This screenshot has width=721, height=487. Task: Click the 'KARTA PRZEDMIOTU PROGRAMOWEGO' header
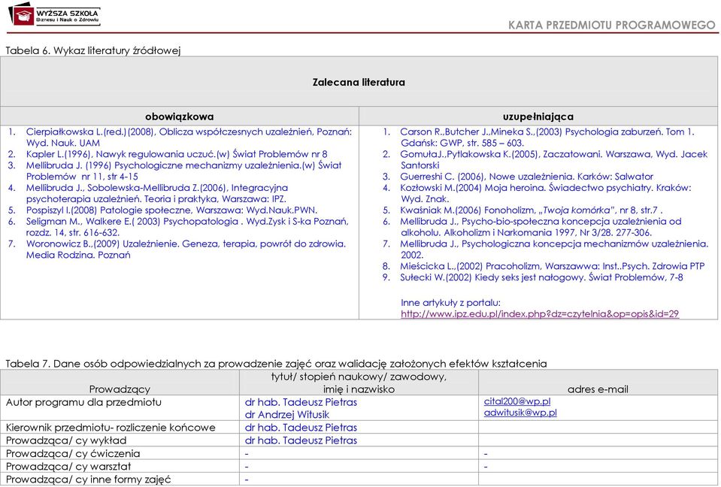click(612, 26)
